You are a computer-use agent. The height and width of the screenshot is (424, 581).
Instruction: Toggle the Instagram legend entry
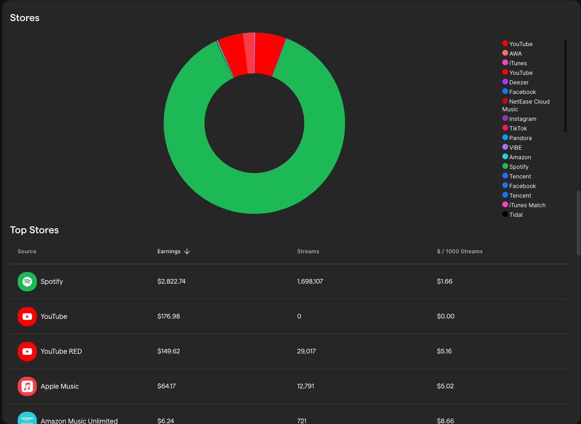[x=519, y=119]
